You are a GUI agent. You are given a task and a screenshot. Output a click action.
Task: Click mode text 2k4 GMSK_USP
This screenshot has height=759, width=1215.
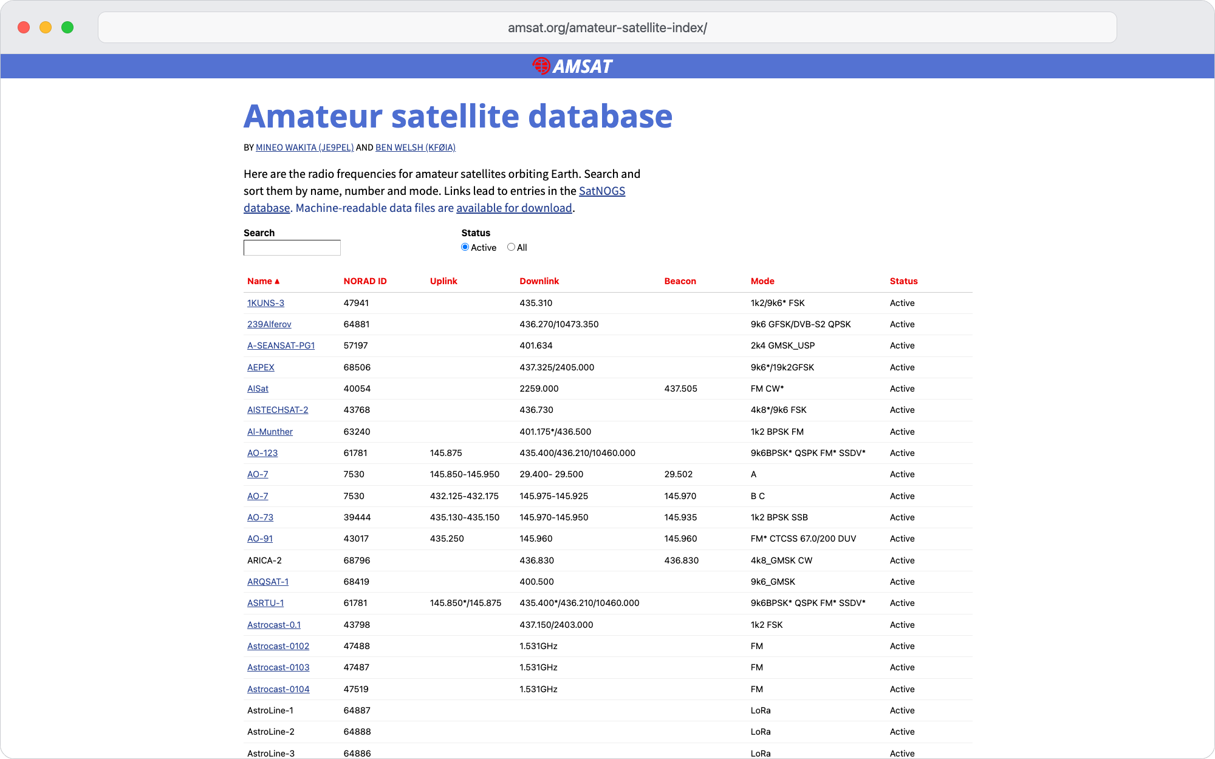(x=782, y=345)
